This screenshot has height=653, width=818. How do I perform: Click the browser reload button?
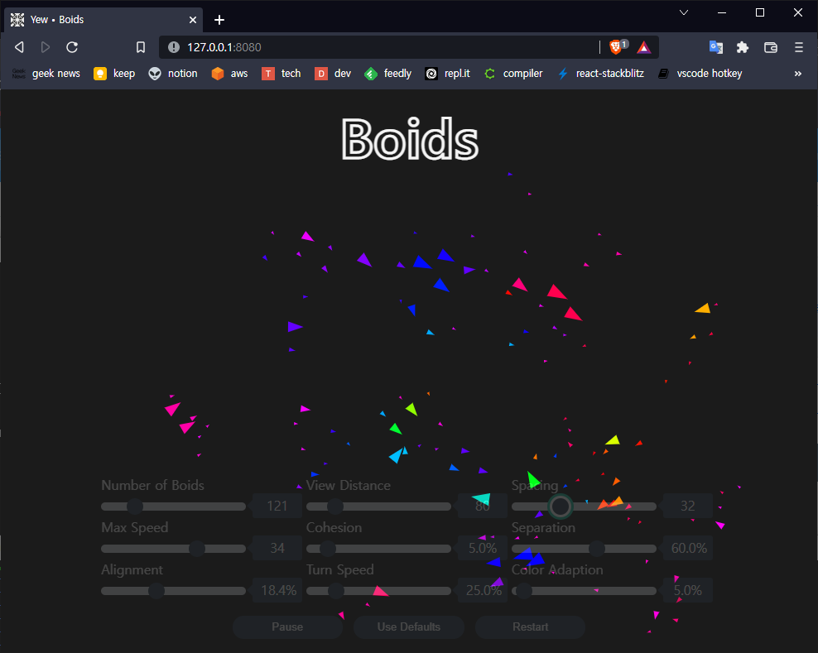pyautogui.click(x=72, y=47)
